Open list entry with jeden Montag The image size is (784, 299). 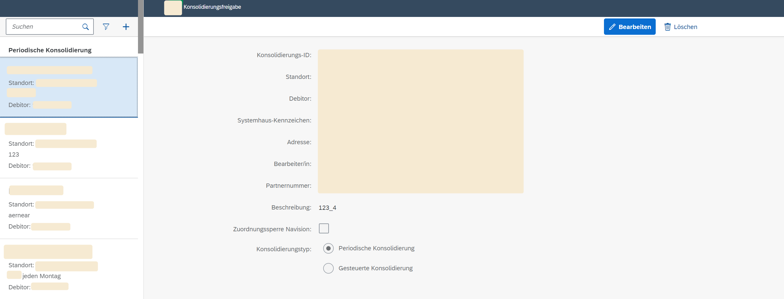pyautogui.click(x=69, y=269)
